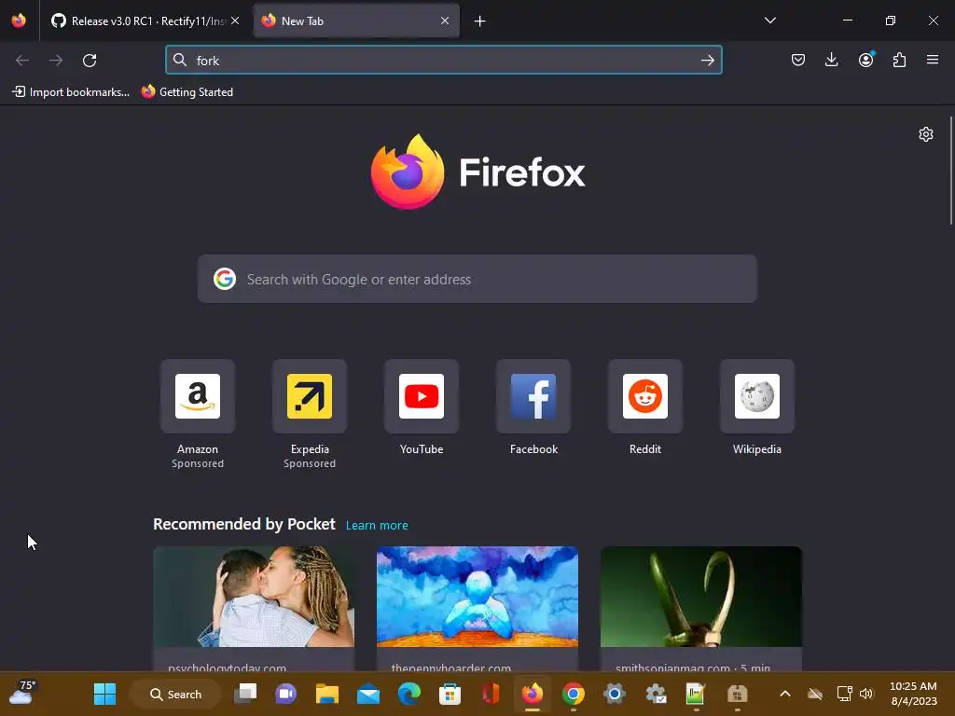Screen dimensions: 955x716
Task: Open the thepennyhoarder.com Pocket story thumbnail
Action: [x=477, y=597]
